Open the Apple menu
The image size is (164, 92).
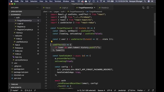pyautogui.click(x=11, y=1)
